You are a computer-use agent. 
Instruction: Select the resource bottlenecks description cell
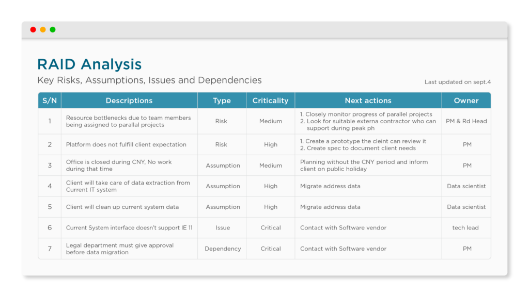point(129,121)
